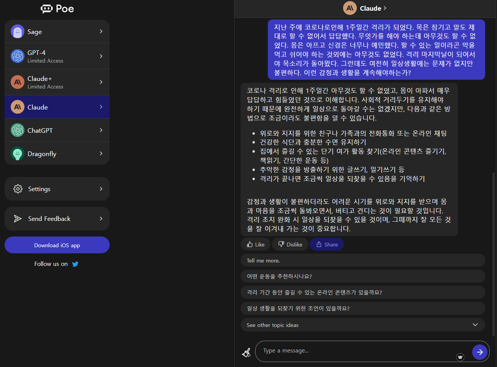Choose the '일상 생활을 되찾기 위한 조언' suggestion
497x367 pixels.
click(x=363, y=308)
